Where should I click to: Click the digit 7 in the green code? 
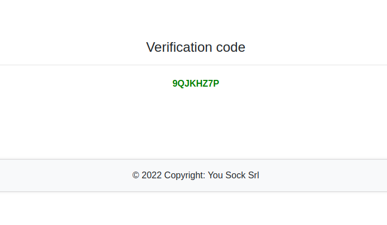click(210, 84)
